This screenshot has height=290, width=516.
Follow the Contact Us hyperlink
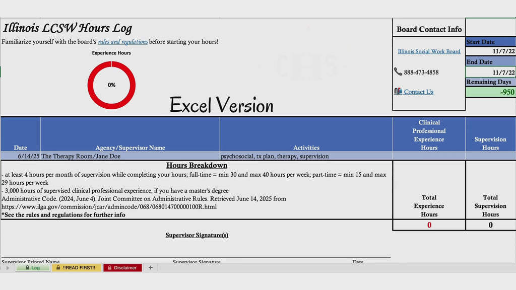[419, 92]
